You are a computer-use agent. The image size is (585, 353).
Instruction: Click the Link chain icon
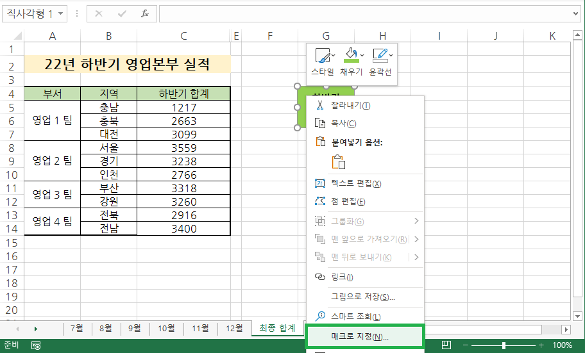click(x=319, y=277)
